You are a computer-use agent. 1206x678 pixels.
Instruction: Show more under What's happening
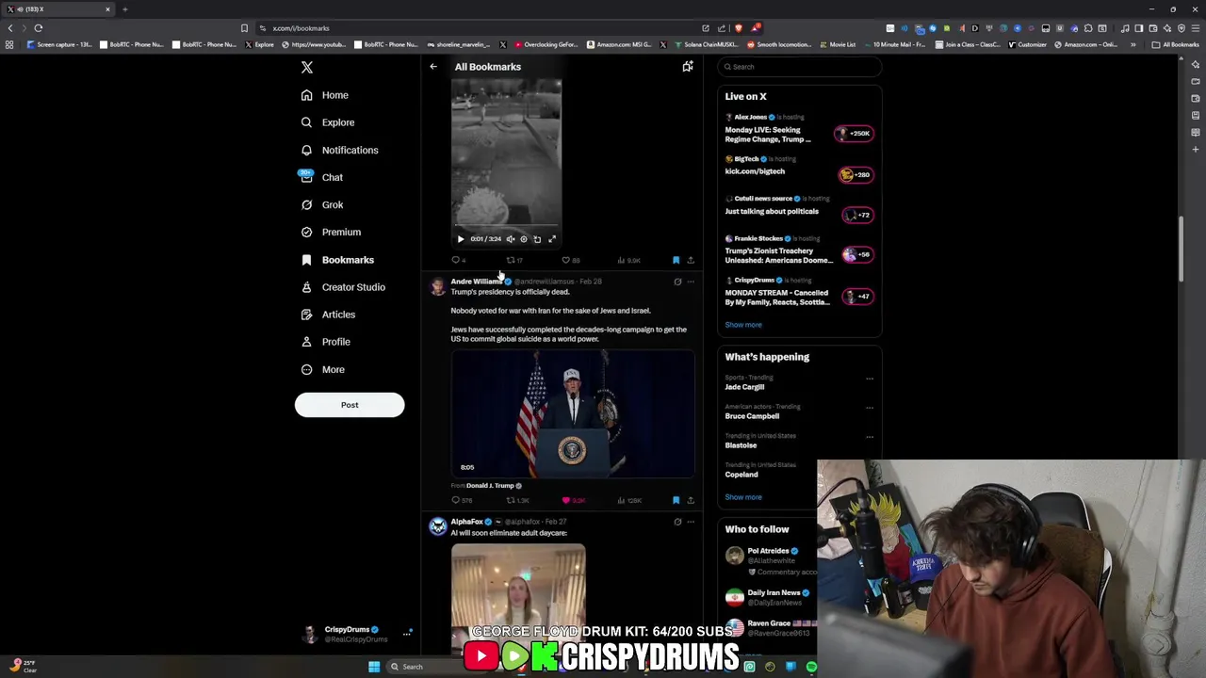coord(743,497)
